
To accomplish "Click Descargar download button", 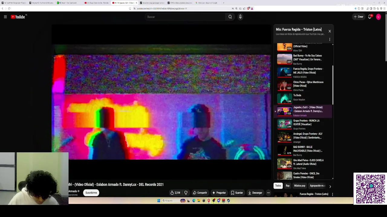I will [x=255, y=193].
